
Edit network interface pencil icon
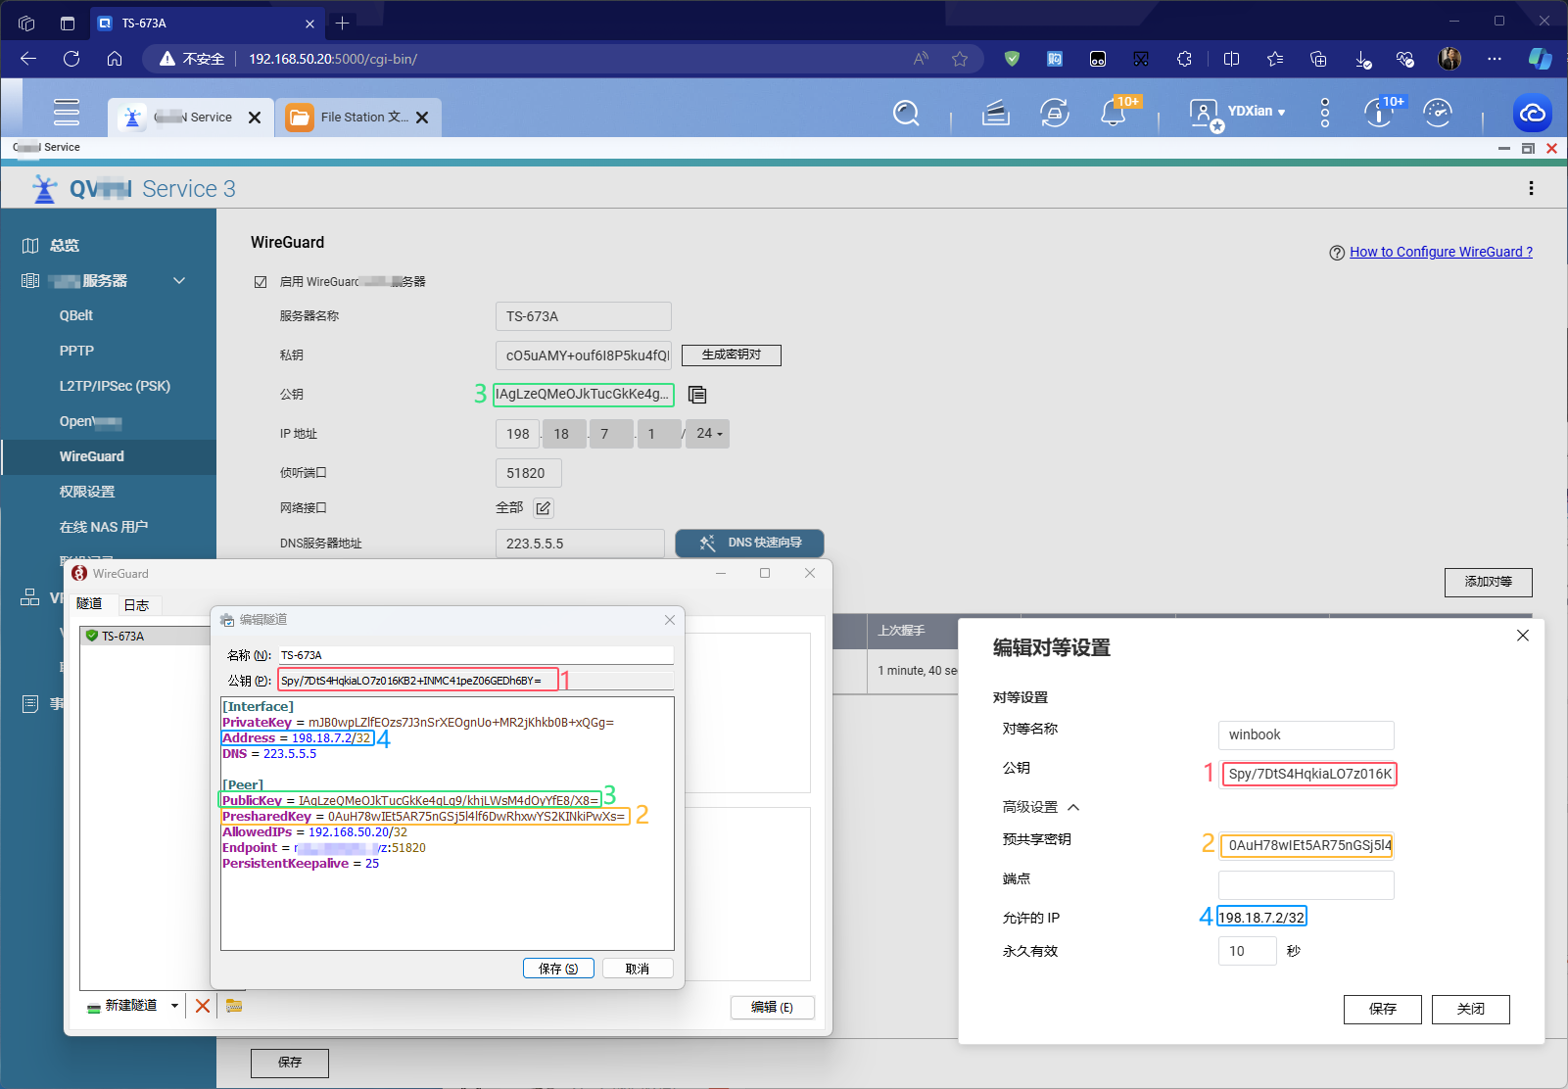tap(544, 507)
